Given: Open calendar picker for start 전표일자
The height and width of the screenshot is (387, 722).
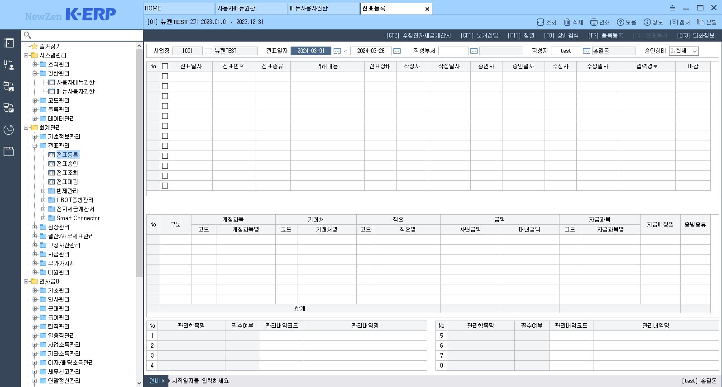Looking at the screenshot, I should point(337,51).
